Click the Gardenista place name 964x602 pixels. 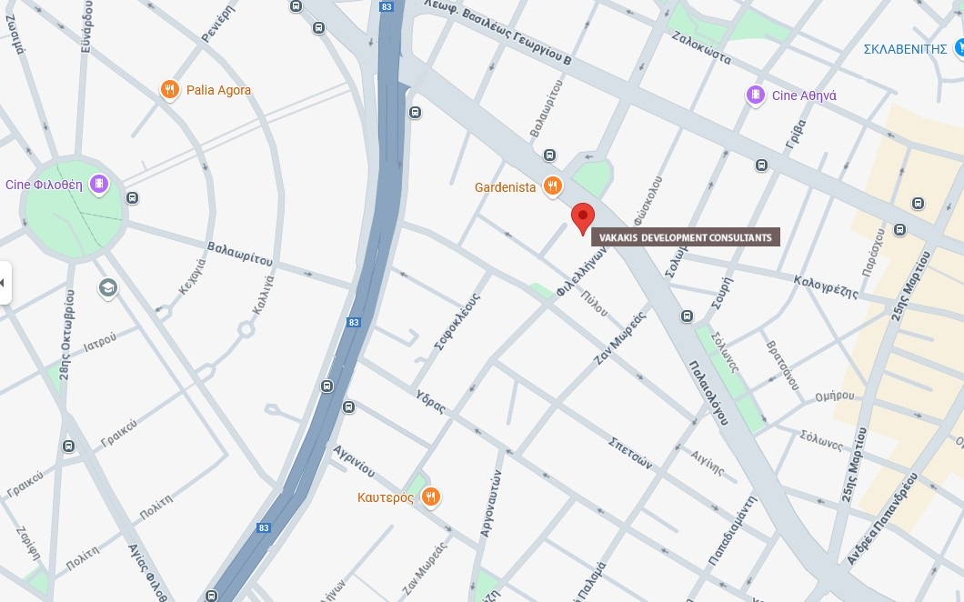[506, 187]
